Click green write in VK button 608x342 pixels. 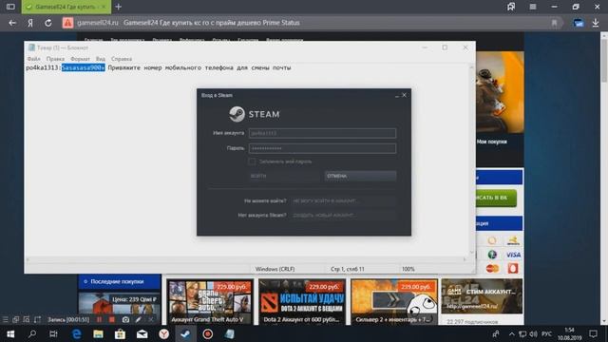point(496,198)
